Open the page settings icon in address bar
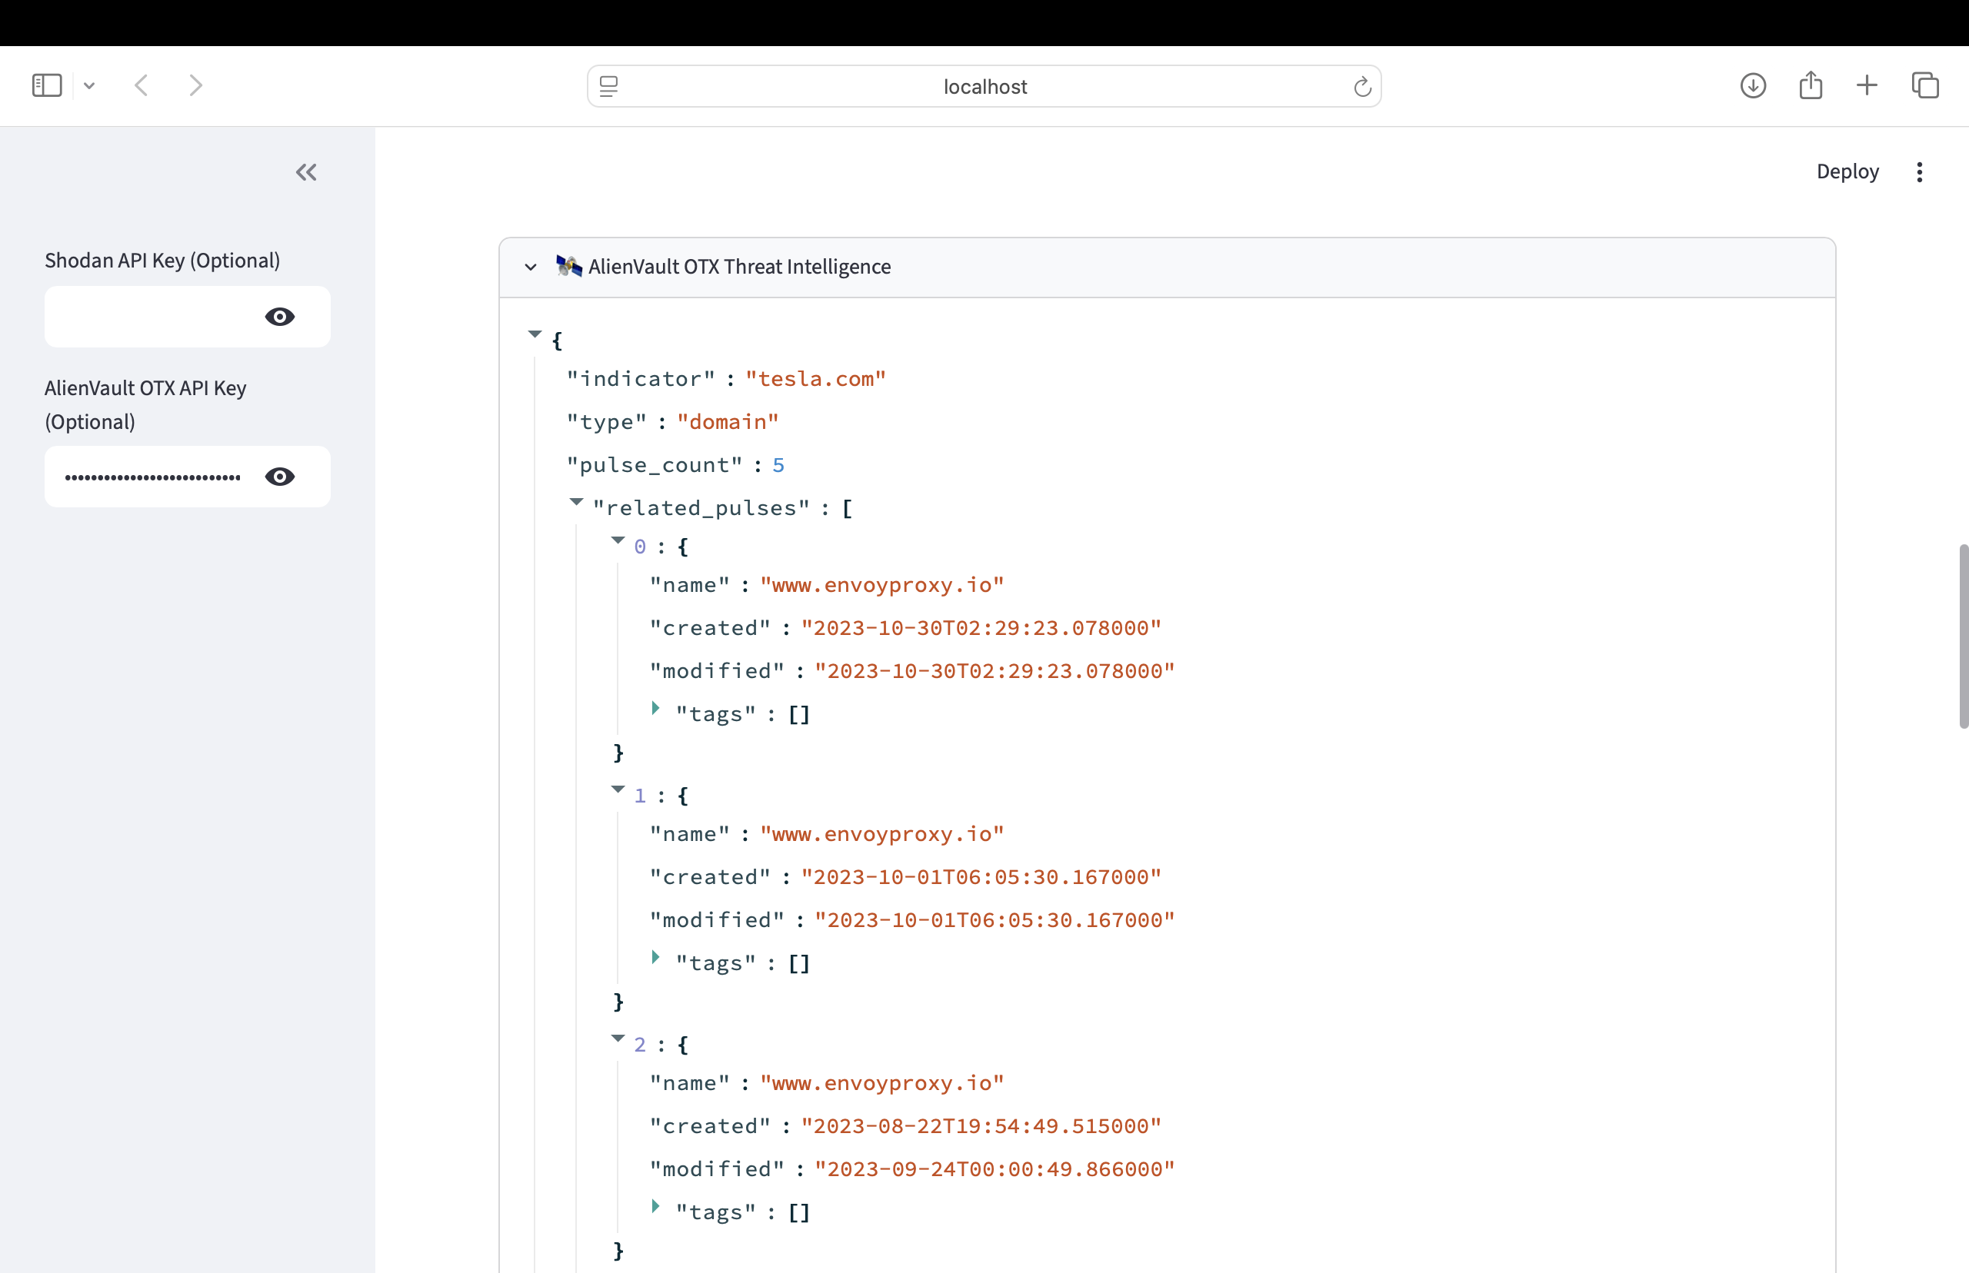1969x1273 pixels. (x=608, y=86)
